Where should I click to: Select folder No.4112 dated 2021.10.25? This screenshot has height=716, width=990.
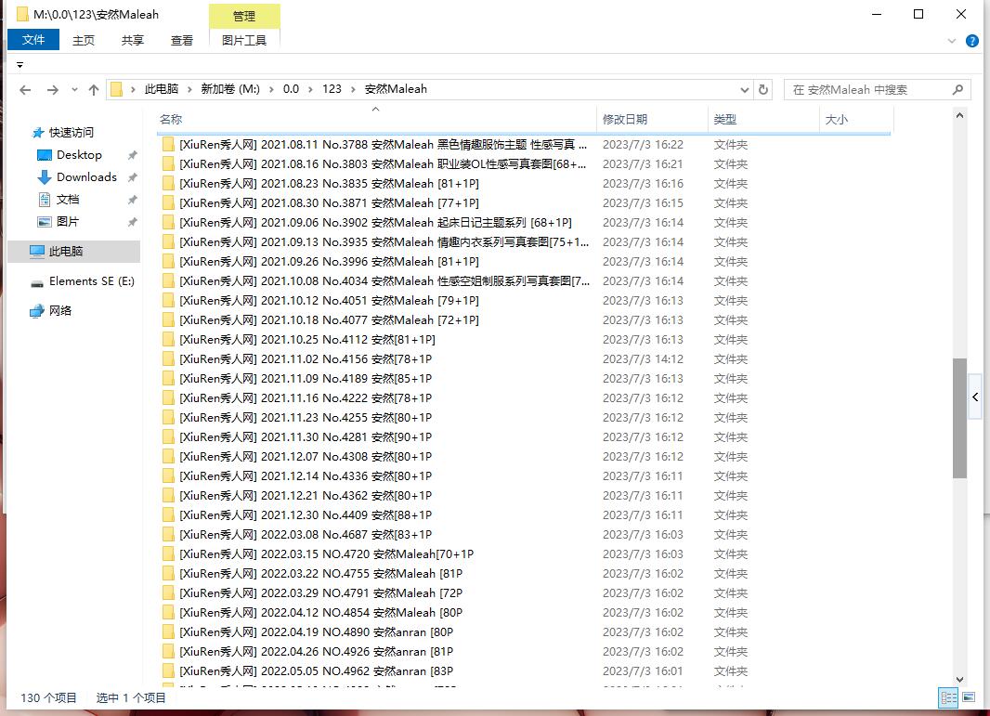pyautogui.click(x=524, y=340)
